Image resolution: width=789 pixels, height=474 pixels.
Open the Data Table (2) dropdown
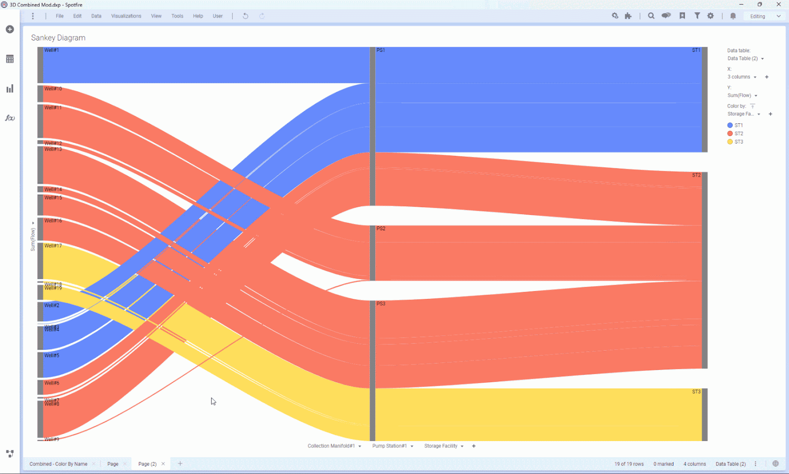(745, 58)
